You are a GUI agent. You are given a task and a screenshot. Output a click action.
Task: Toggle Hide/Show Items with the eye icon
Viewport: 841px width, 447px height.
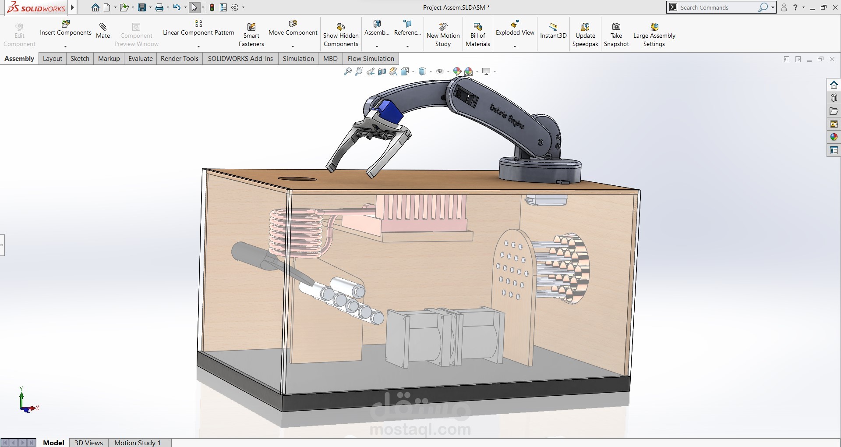(440, 71)
